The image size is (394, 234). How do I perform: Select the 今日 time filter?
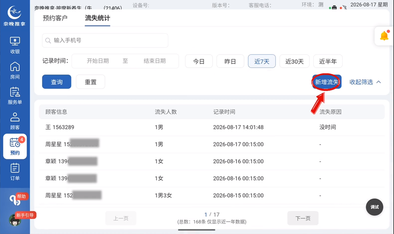199,61
